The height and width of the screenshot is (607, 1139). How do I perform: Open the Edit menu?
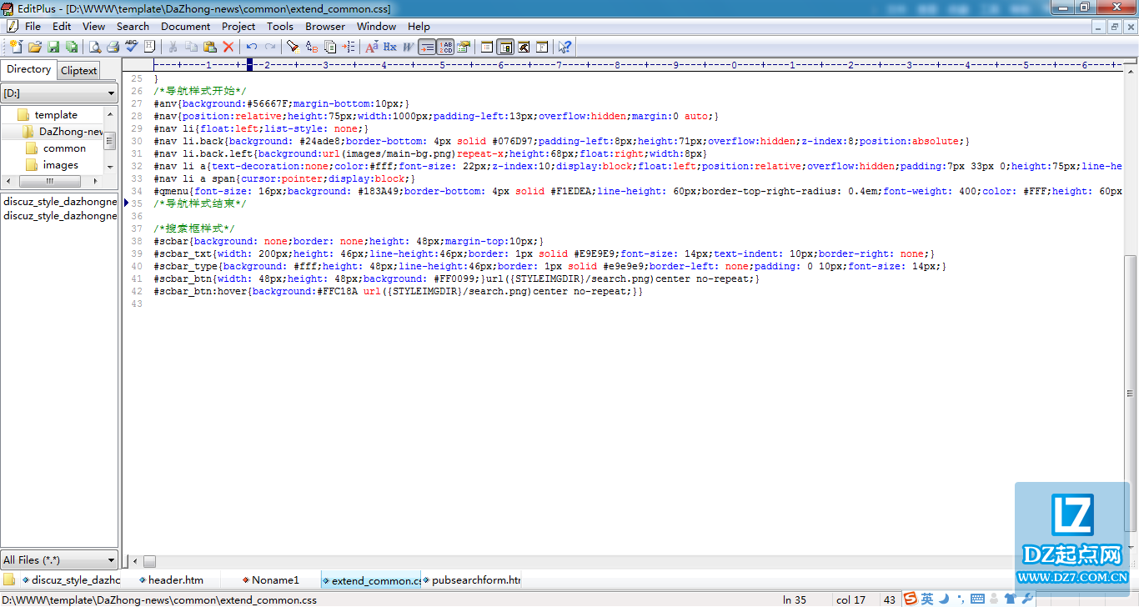[x=62, y=26]
